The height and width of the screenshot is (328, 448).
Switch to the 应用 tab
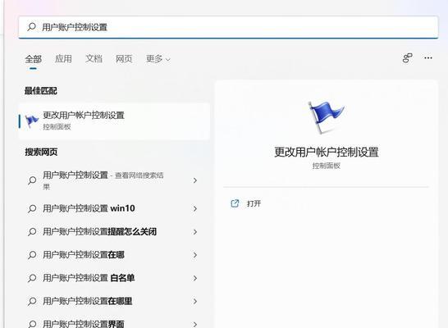coord(63,59)
